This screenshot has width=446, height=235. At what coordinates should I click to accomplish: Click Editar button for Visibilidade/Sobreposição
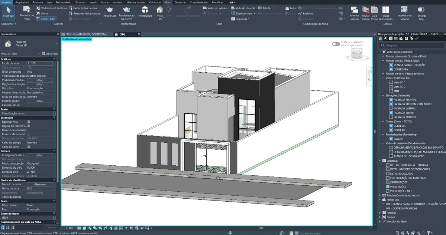coord(40,80)
